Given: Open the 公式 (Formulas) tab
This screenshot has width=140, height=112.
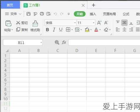Looking at the screenshot, I should (126, 14).
